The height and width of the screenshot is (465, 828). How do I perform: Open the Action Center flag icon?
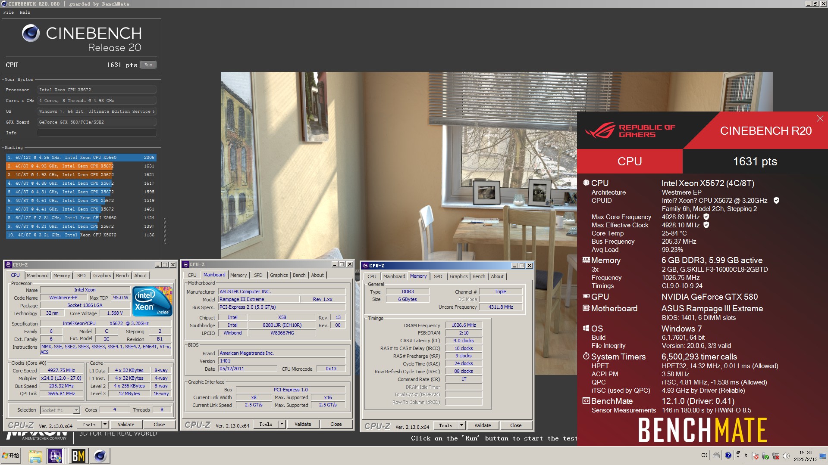(x=755, y=456)
